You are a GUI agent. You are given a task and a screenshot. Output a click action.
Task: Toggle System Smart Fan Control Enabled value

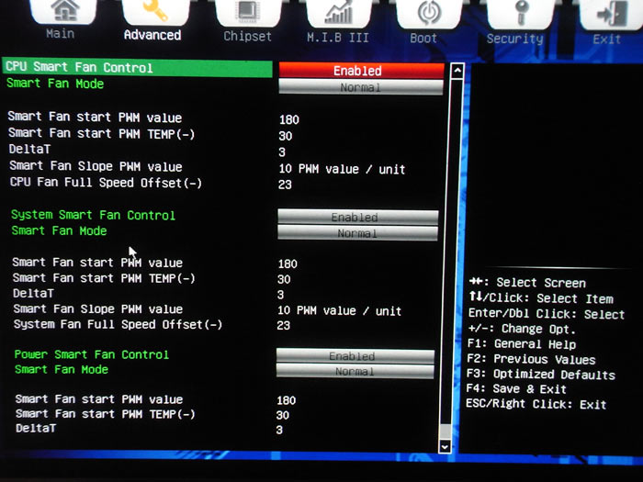coord(358,217)
